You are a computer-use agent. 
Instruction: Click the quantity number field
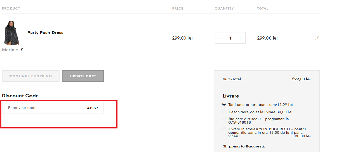[x=230, y=38]
